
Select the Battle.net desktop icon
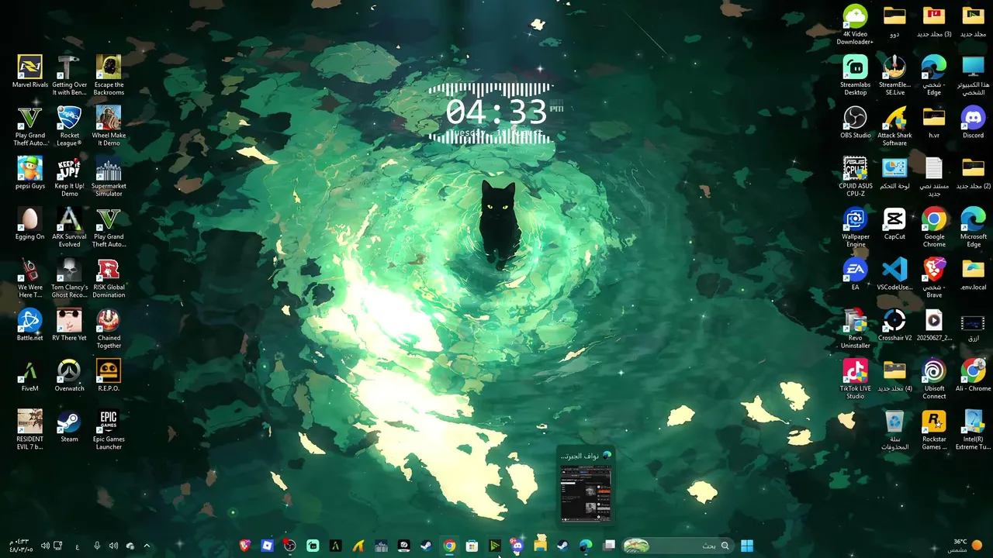30,325
